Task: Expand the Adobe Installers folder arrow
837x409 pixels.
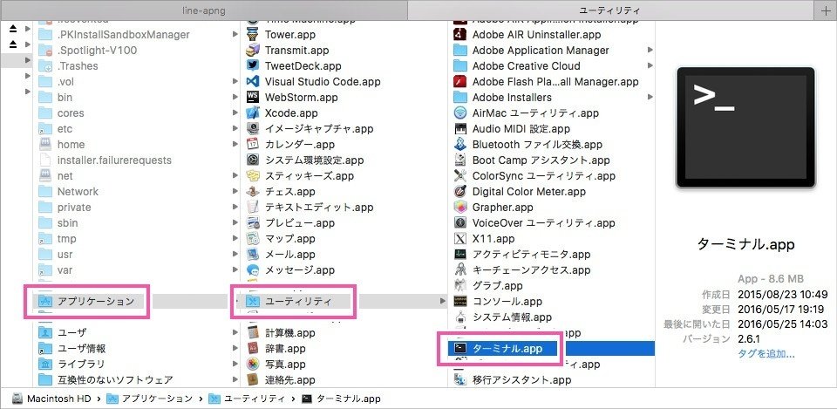Action: click(x=650, y=97)
